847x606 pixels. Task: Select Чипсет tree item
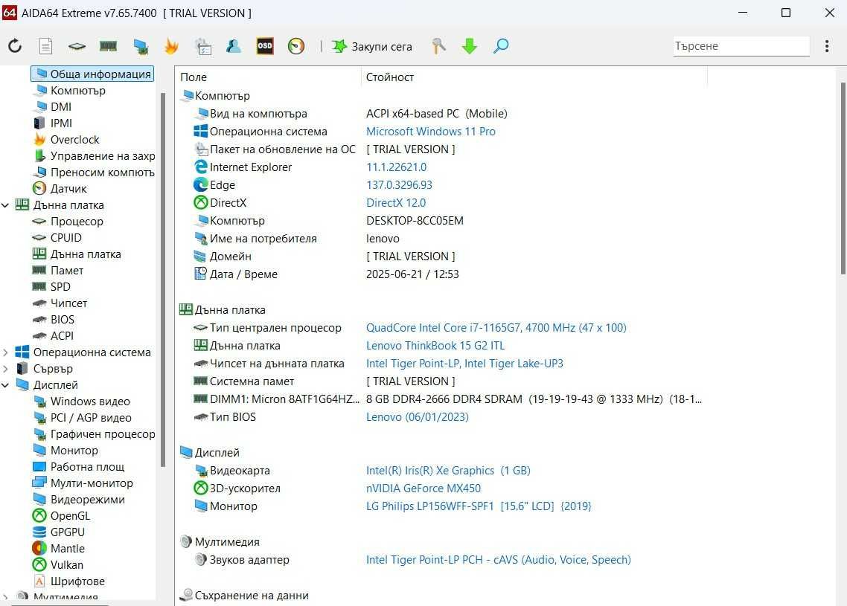click(60, 303)
